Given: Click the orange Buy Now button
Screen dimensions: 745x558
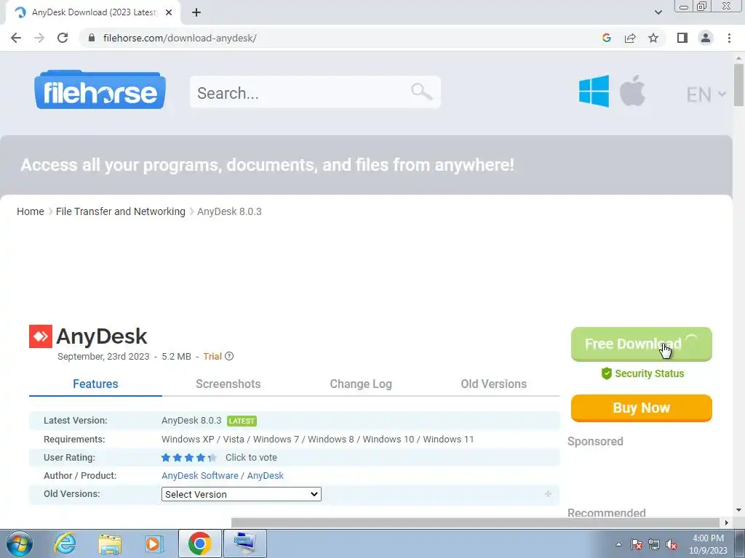Looking at the screenshot, I should [642, 408].
